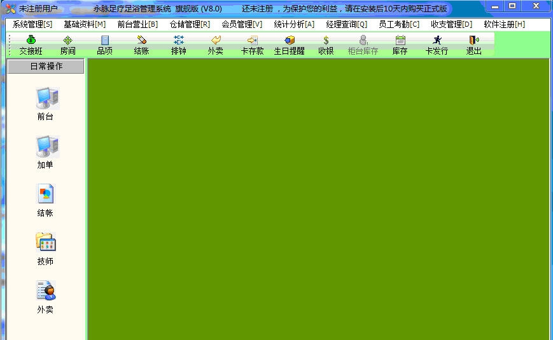553x340 pixels.
Task: Open the 软件注册[H] menu
Action: (505, 24)
